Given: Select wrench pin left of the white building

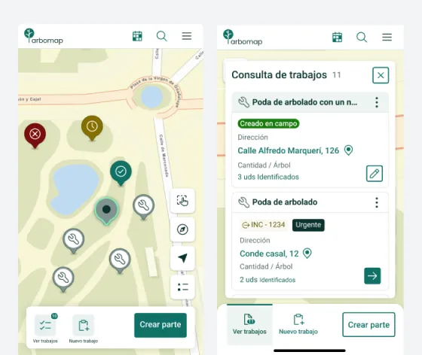Looking at the screenshot, I should pyautogui.click(x=120, y=261).
